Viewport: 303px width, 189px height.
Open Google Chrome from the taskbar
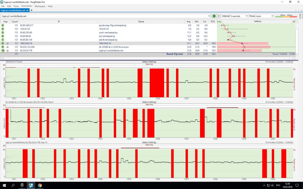pyautogui.click(x=40, y=185)
